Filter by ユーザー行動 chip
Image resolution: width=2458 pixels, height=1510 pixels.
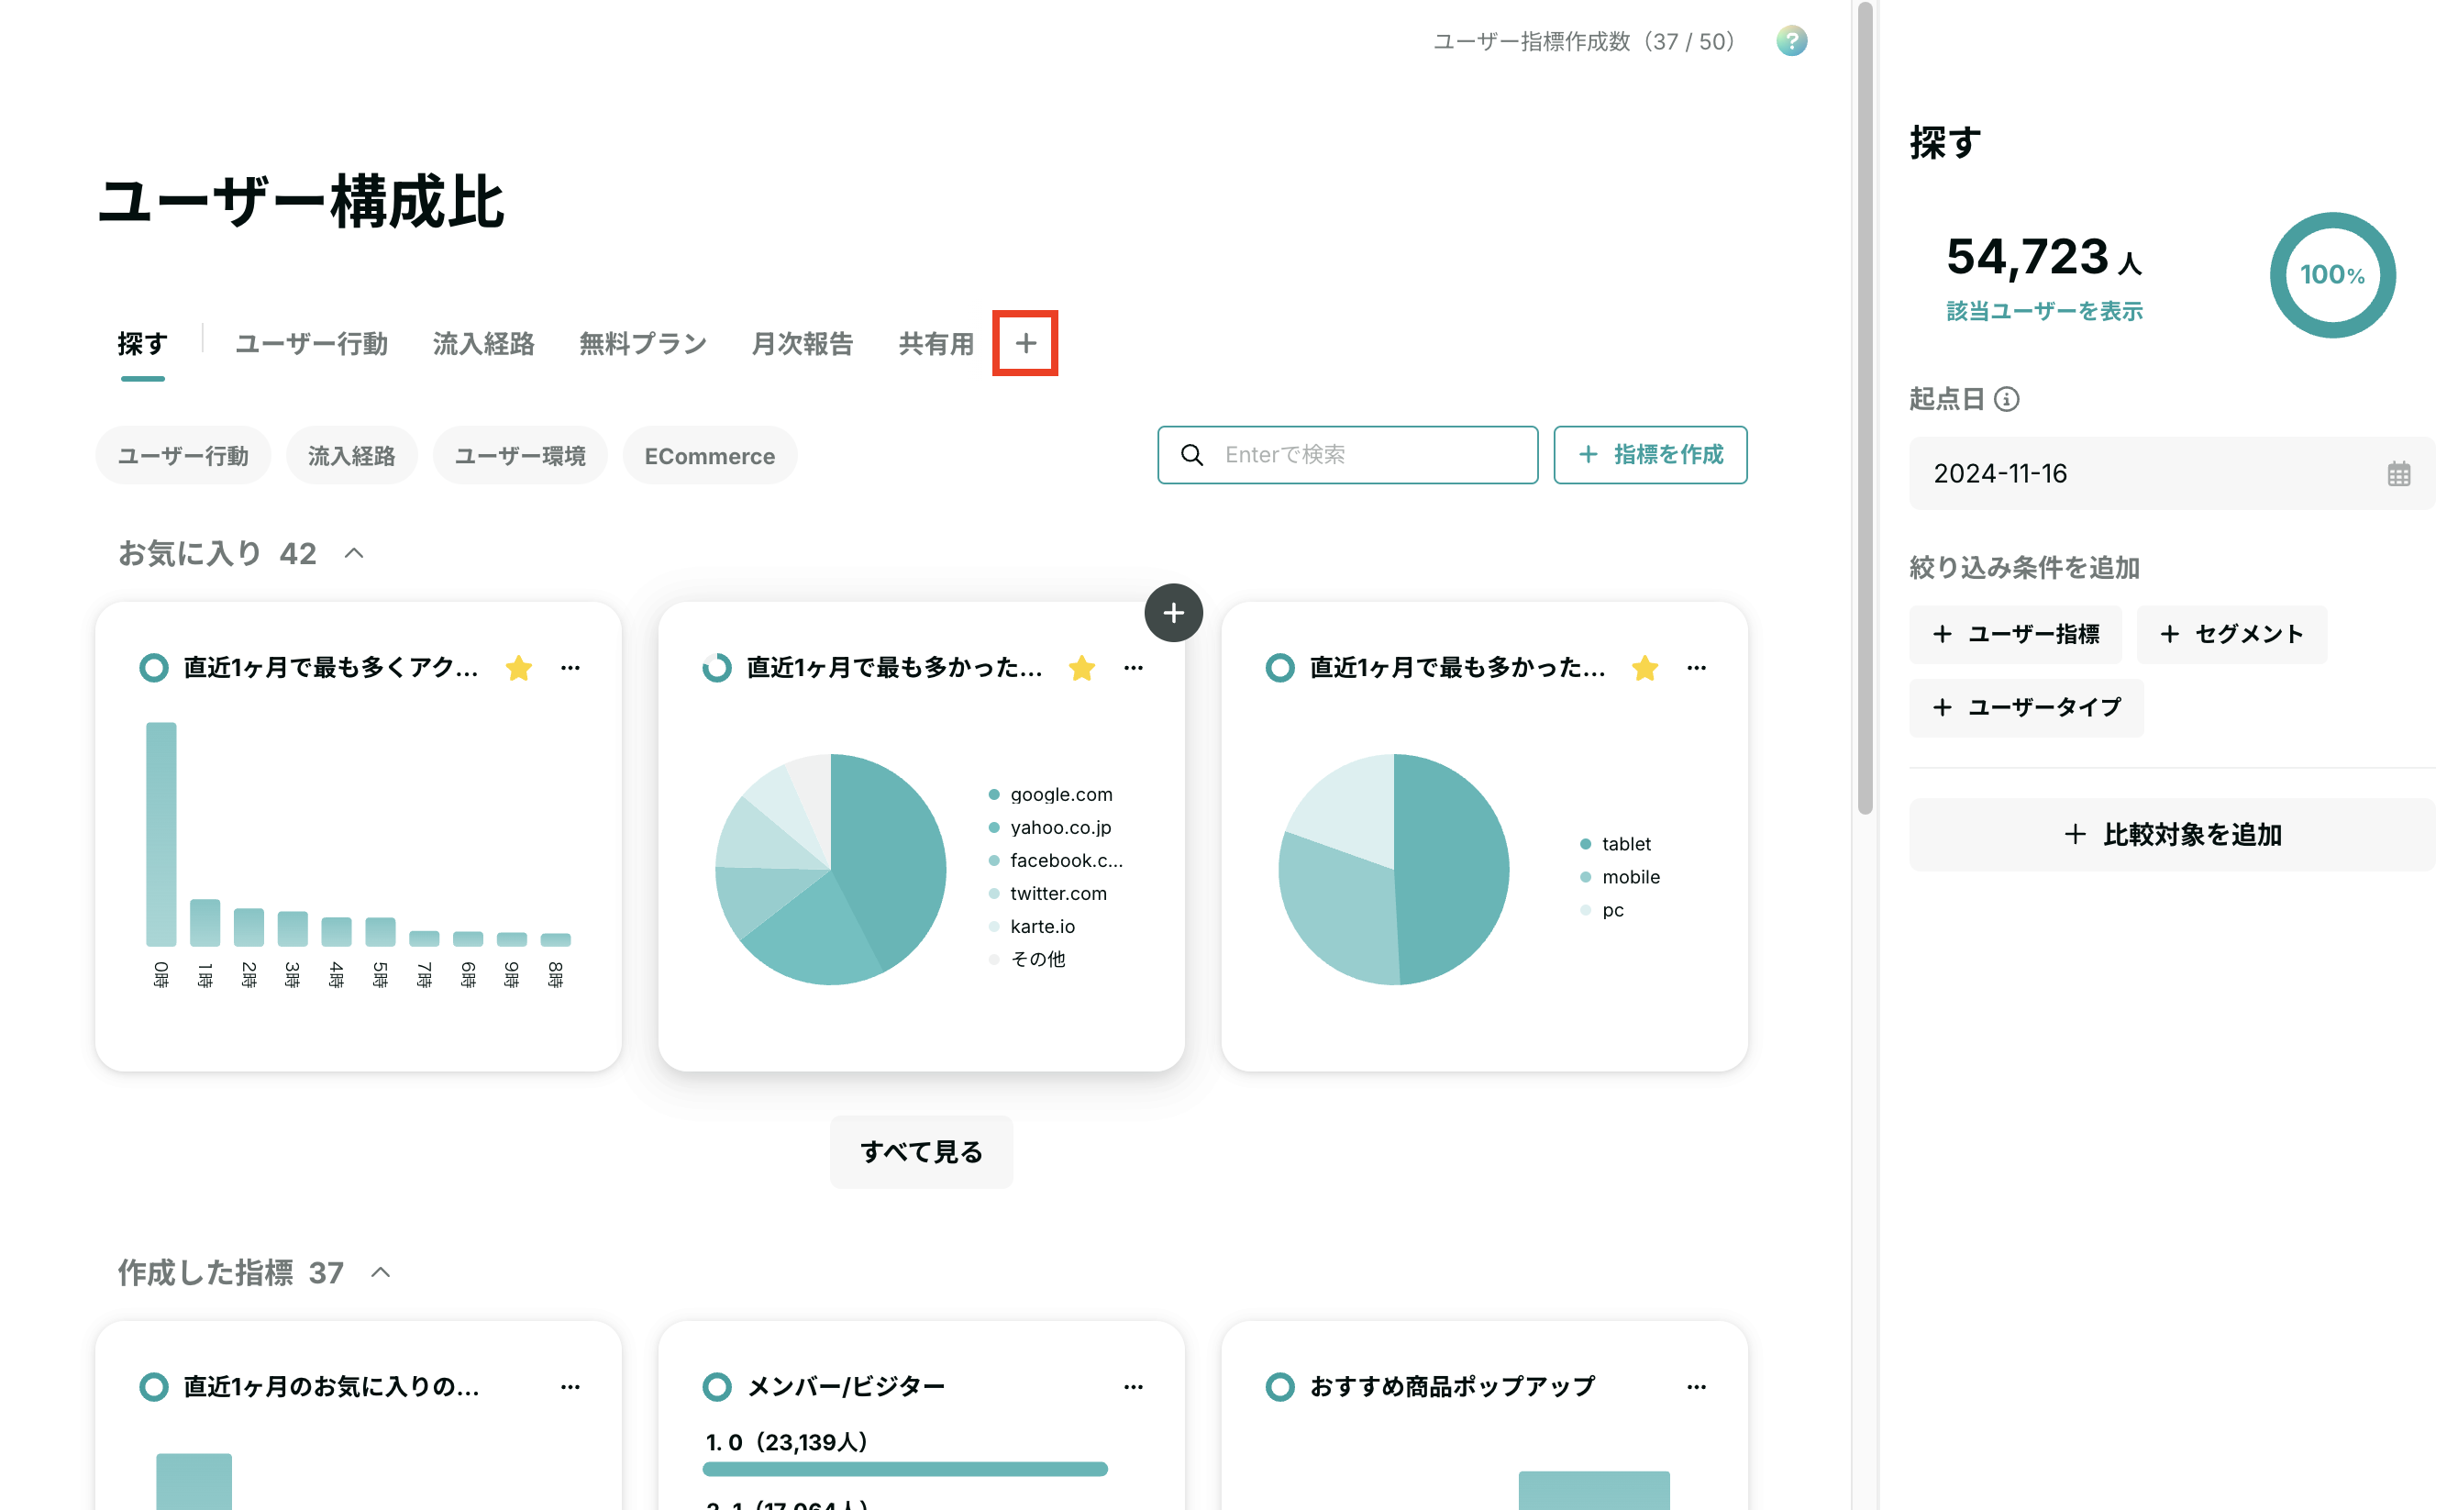tap(183, 455)
